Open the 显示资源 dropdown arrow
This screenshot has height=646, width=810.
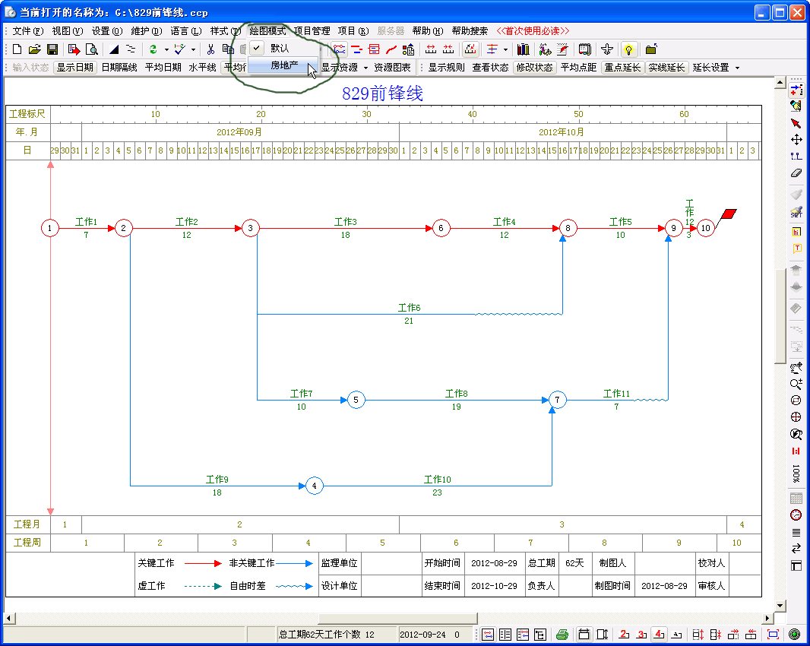click(x=365, y=68)
